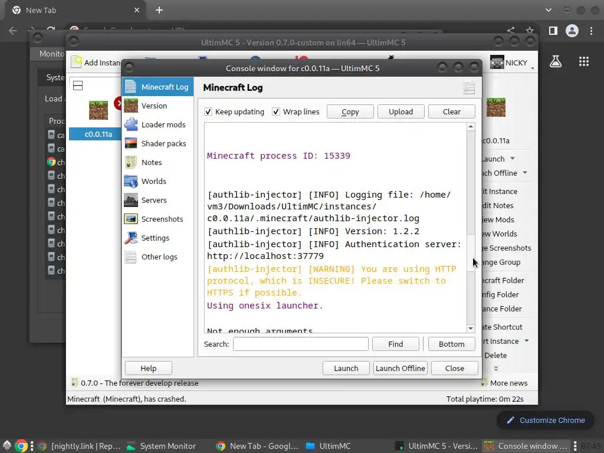Open the Chrome three-dot menu
Viewport: 604px width, 453px height.
591,31
